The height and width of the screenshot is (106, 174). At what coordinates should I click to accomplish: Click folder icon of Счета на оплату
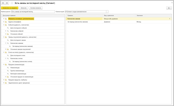point(6,52)
